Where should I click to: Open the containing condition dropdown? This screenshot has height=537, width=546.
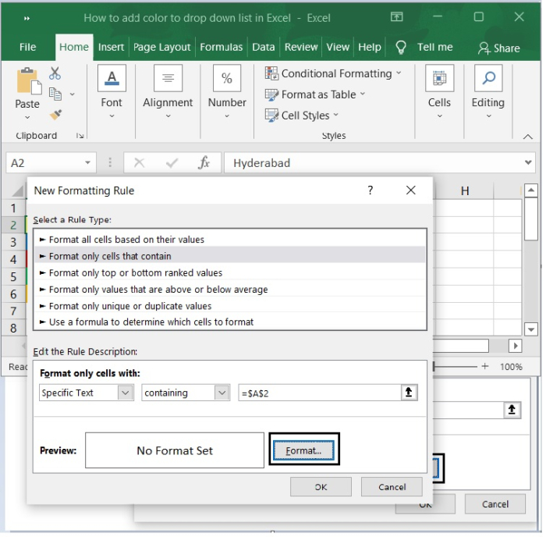222,393
